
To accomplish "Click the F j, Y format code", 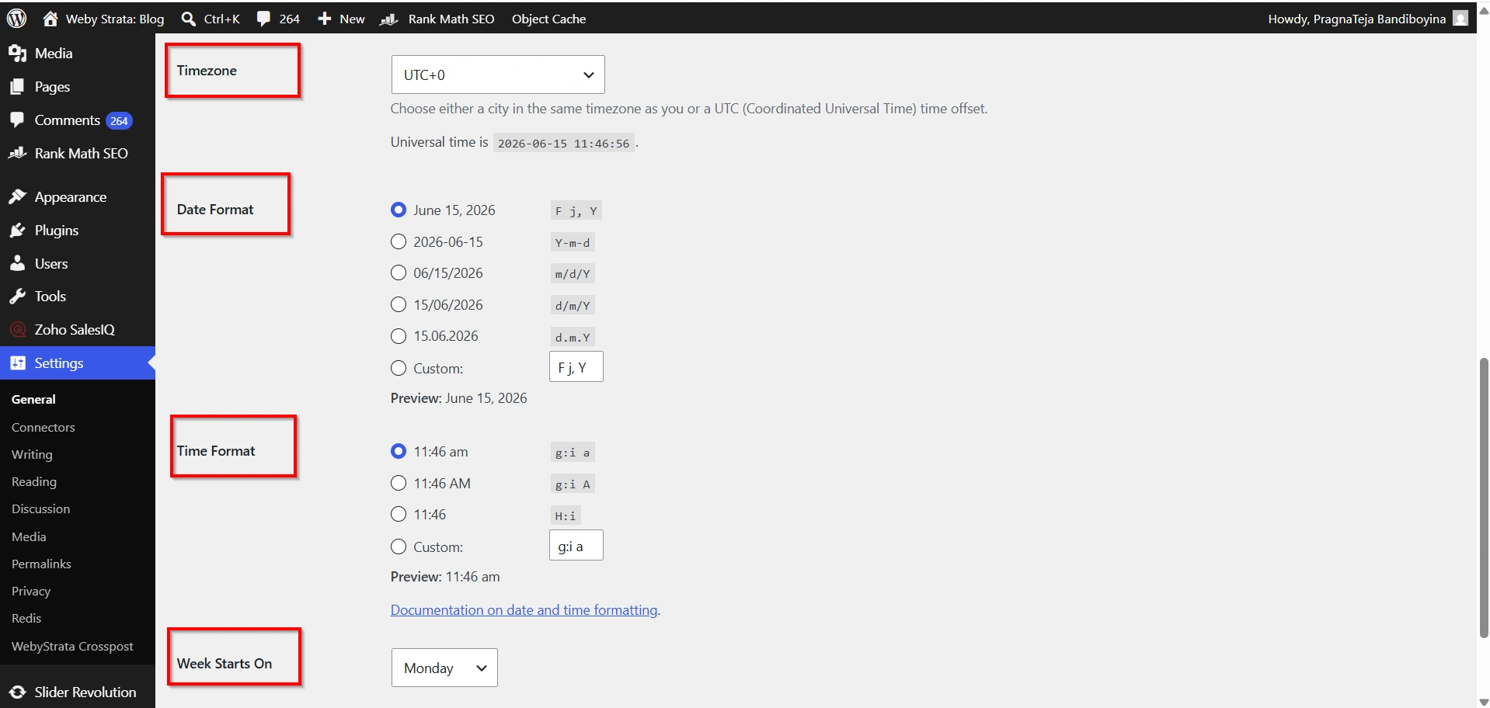I will (576, 211).
